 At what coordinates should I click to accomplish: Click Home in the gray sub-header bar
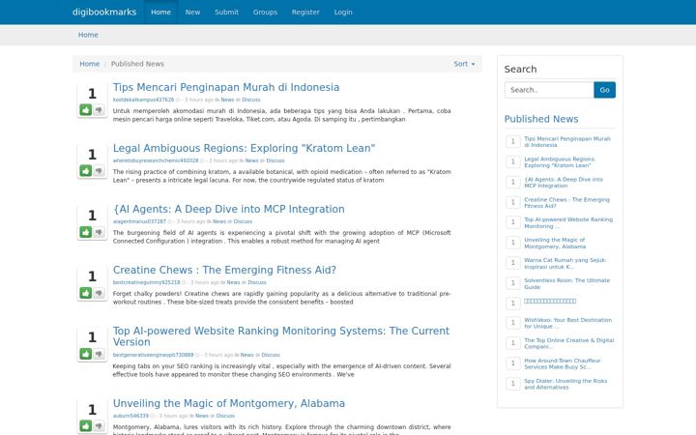88,35
